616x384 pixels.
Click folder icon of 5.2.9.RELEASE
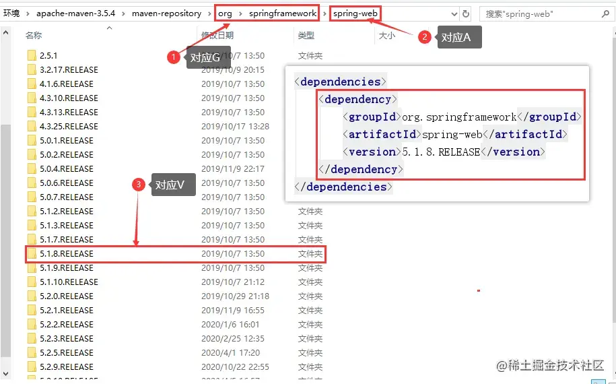point(32,366)
